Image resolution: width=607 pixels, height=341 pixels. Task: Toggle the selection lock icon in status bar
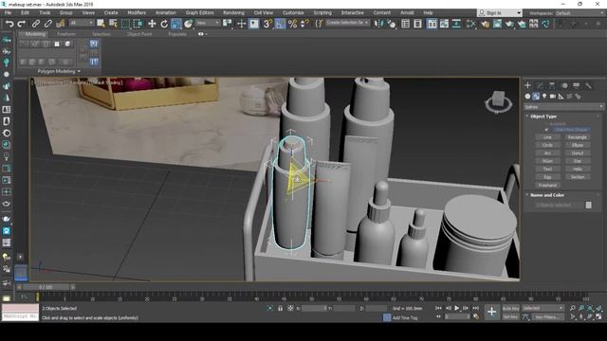pos(280,308)
